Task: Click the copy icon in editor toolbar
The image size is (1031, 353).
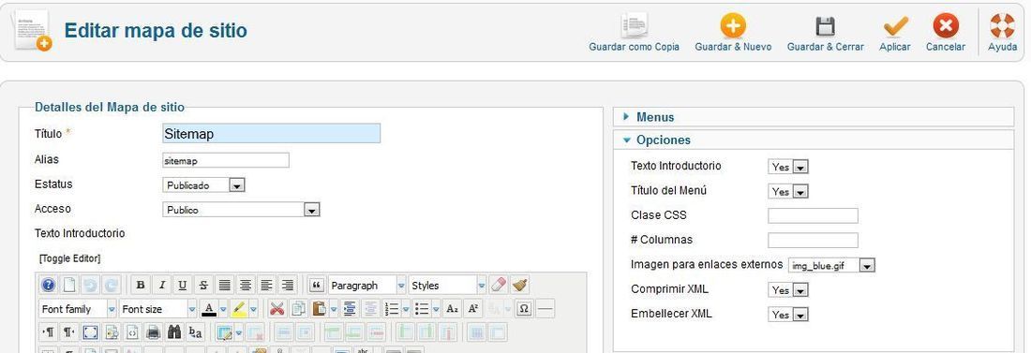Action: point(298,309)
